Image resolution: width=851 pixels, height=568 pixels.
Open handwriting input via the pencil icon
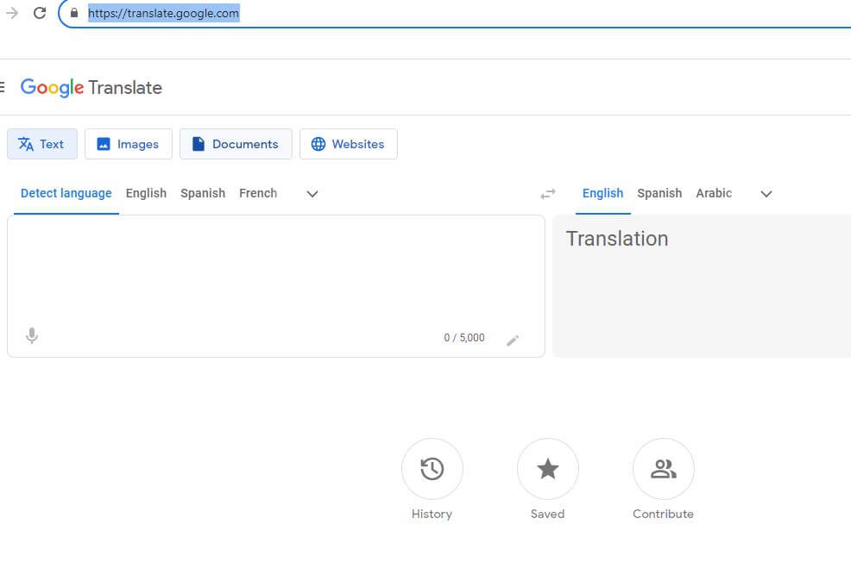click(514, 340)
